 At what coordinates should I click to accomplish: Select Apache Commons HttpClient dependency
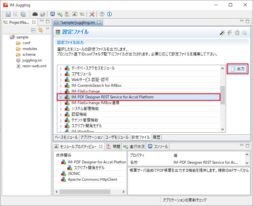tap(92, 179)
